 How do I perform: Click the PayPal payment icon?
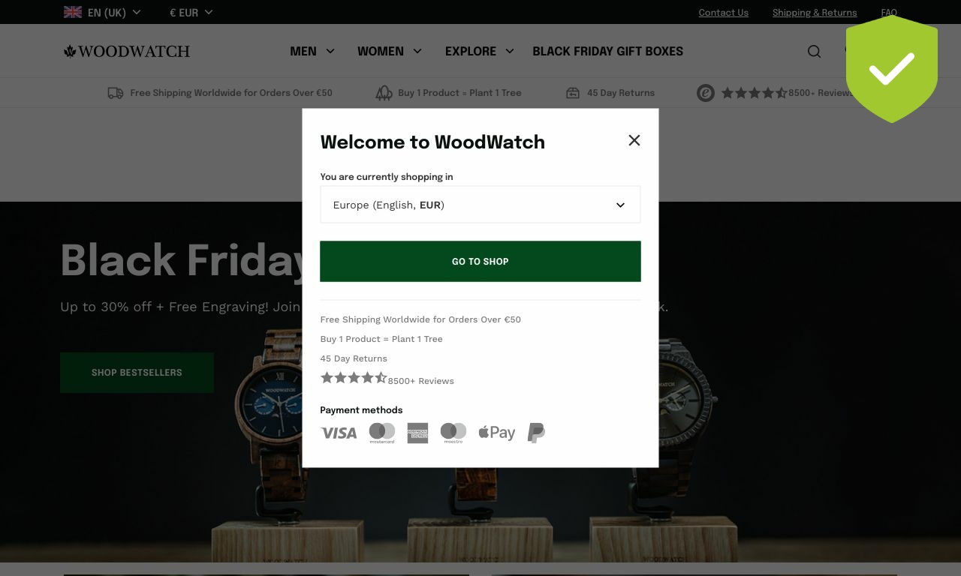point(536,433)
